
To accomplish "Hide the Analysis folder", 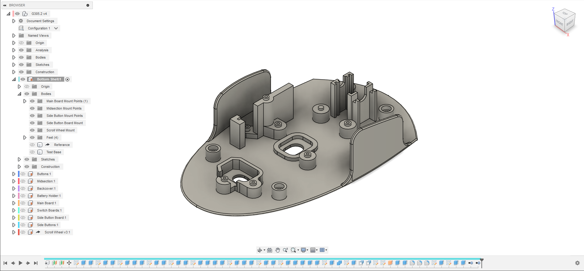I will coord(21,50).
